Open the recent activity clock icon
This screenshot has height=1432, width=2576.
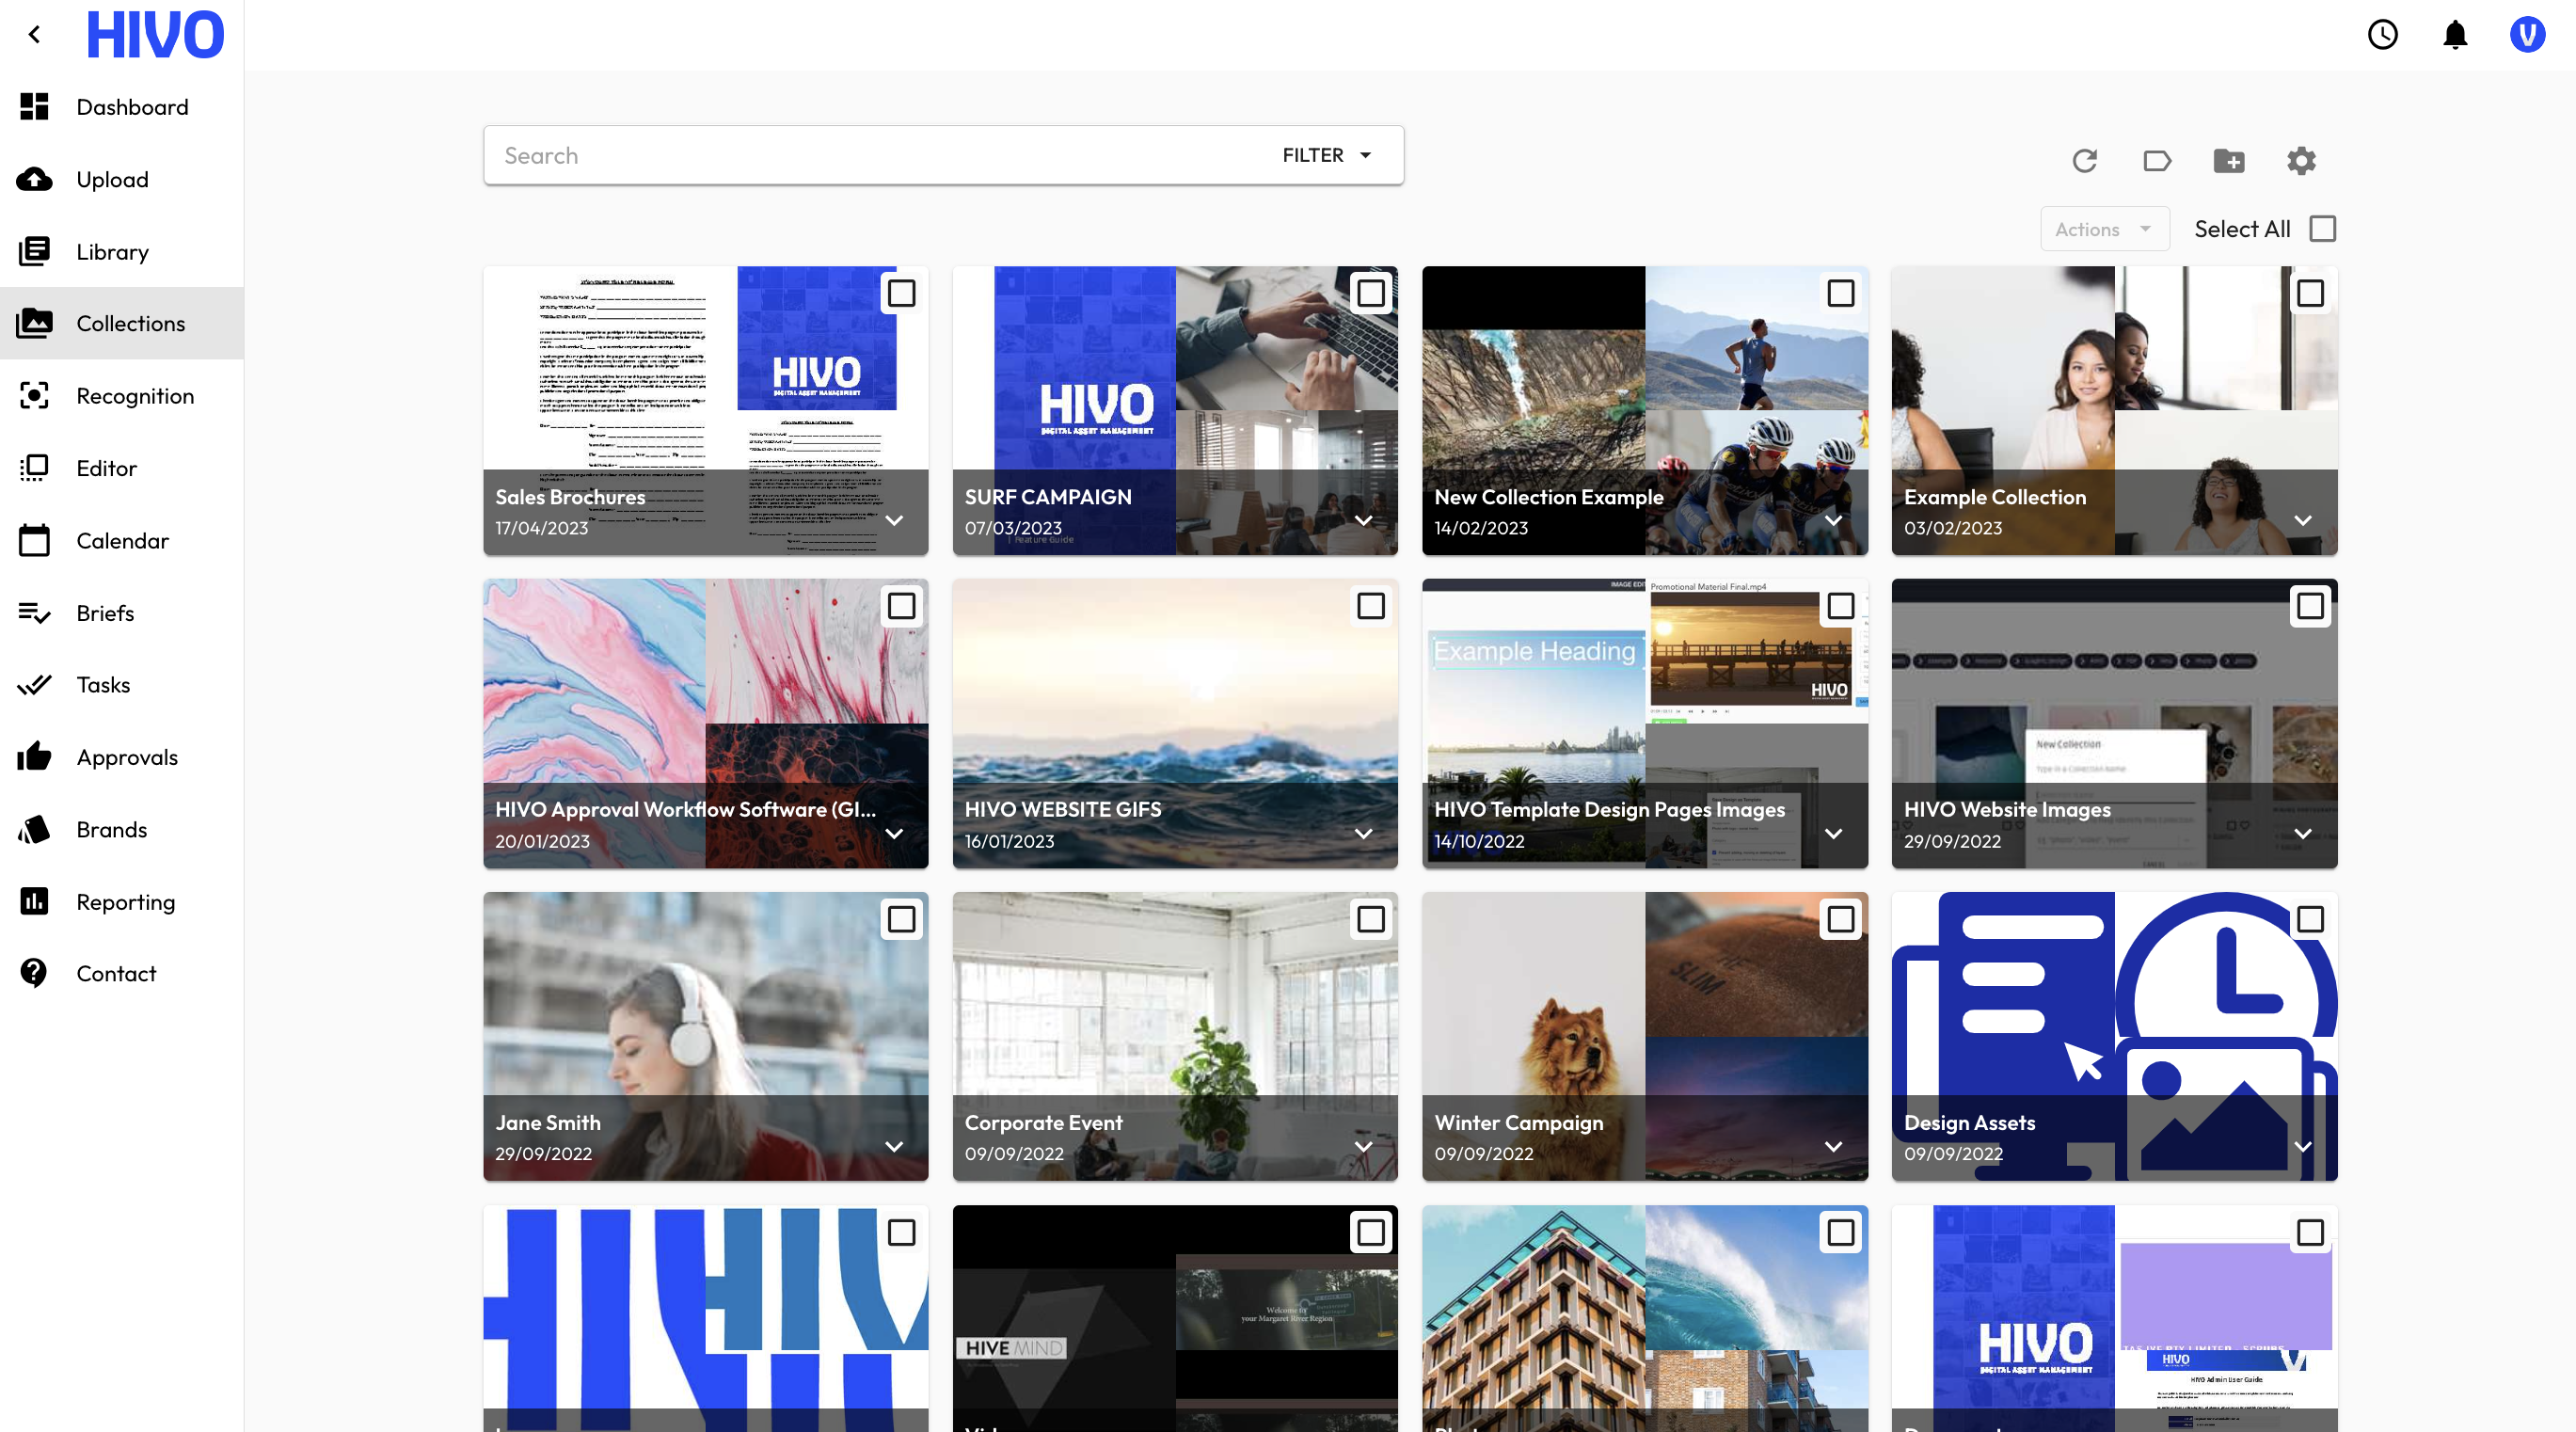coord(2382,35)
